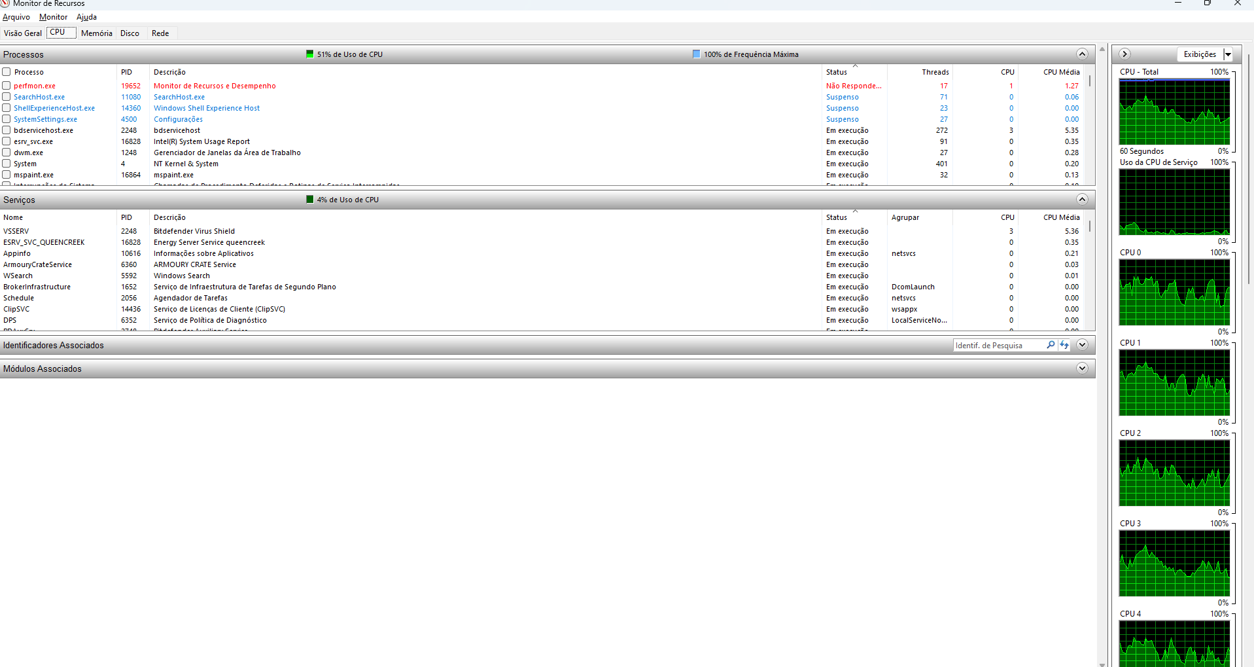Click the CPU - Total usage graph
1254x667 pixels.
(x=1174, y=112)
